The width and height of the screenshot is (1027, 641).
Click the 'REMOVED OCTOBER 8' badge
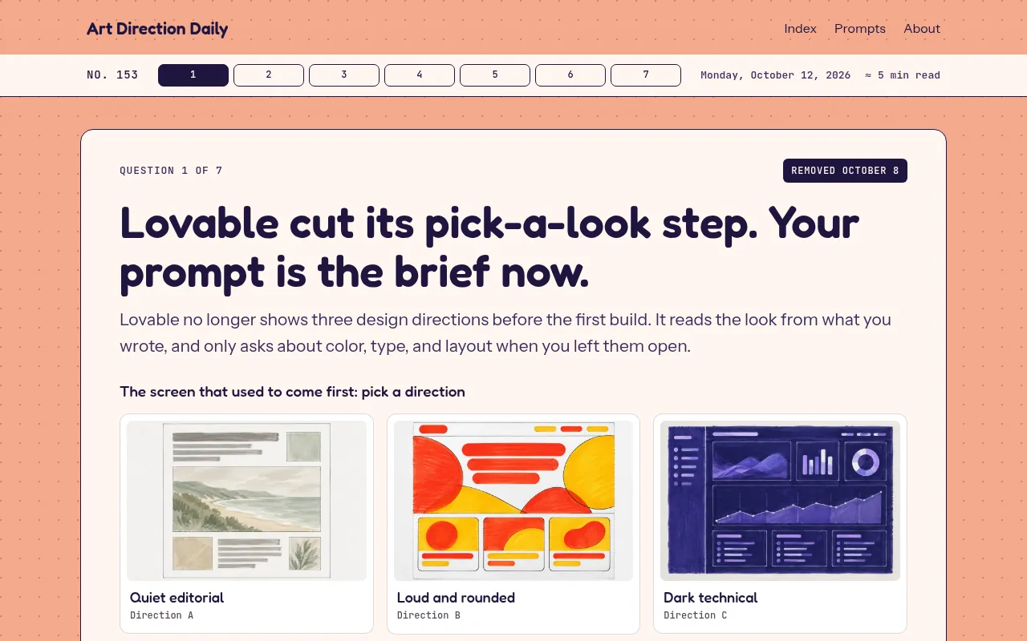[845, 171]
